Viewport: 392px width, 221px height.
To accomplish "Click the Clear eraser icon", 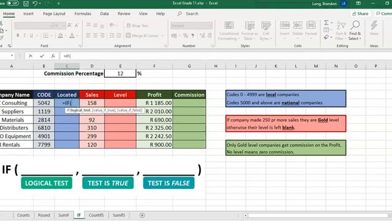I will pyautogui.click(x=326, y=37).
